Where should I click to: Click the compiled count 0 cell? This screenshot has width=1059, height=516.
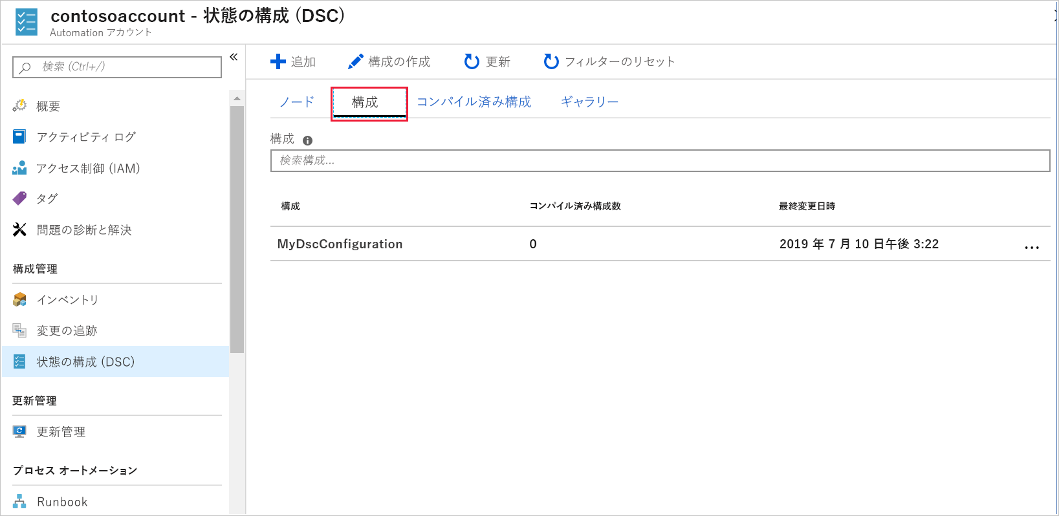(533, 244)
